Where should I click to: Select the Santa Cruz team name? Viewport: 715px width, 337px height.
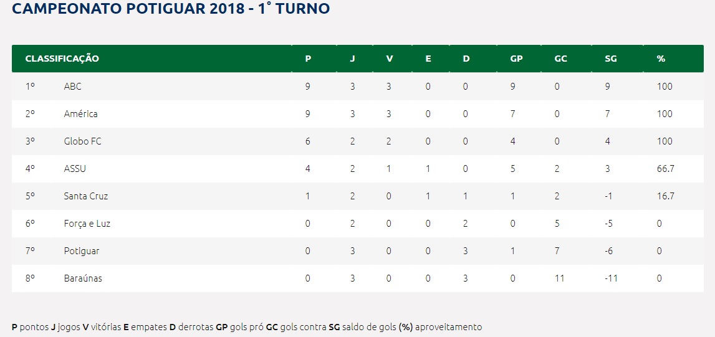click(x=86, y=196)
